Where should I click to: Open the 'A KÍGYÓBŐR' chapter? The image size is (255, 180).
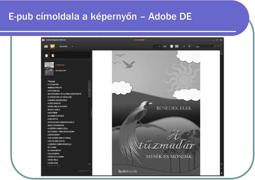pos(52,113)
